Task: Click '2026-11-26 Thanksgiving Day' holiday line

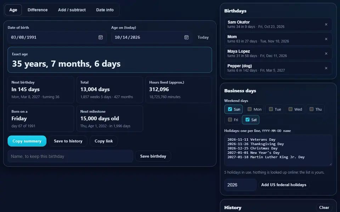Action: [255, 144]
